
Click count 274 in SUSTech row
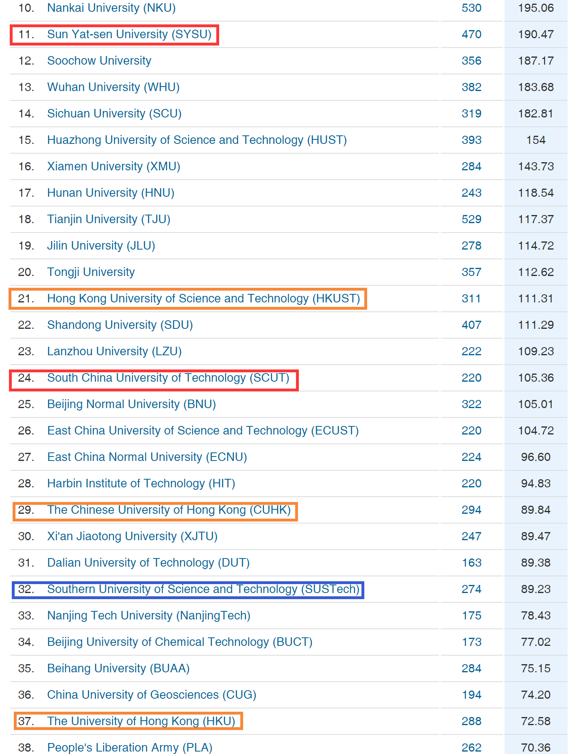(x=472, y=589)
